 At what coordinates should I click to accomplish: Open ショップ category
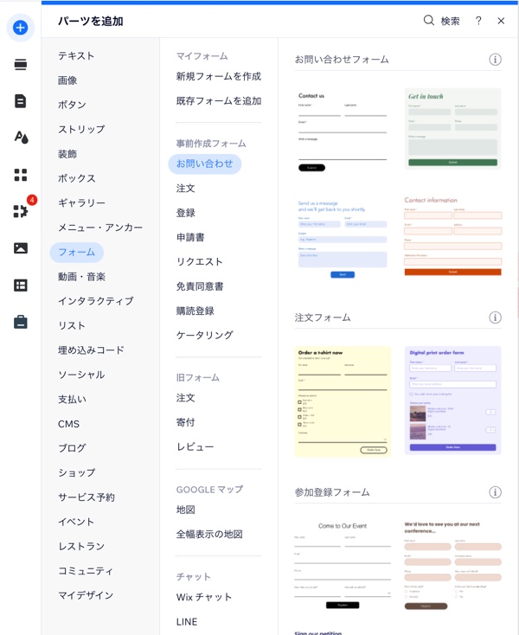point(76,472)
